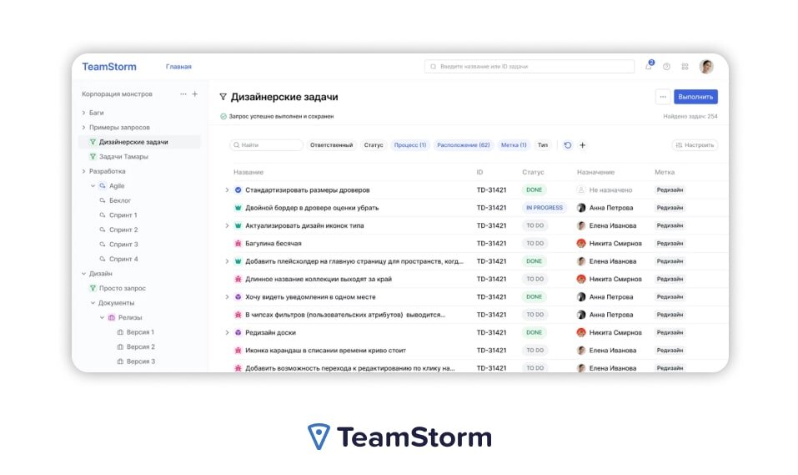
Task: Open the Тип filter chip
Action: tap(543, 145)
